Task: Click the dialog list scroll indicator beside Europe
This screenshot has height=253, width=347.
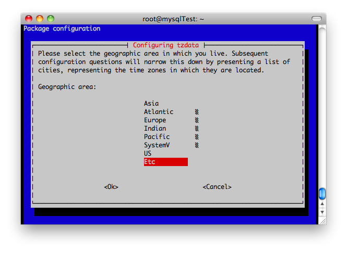Action: [197, 120]
